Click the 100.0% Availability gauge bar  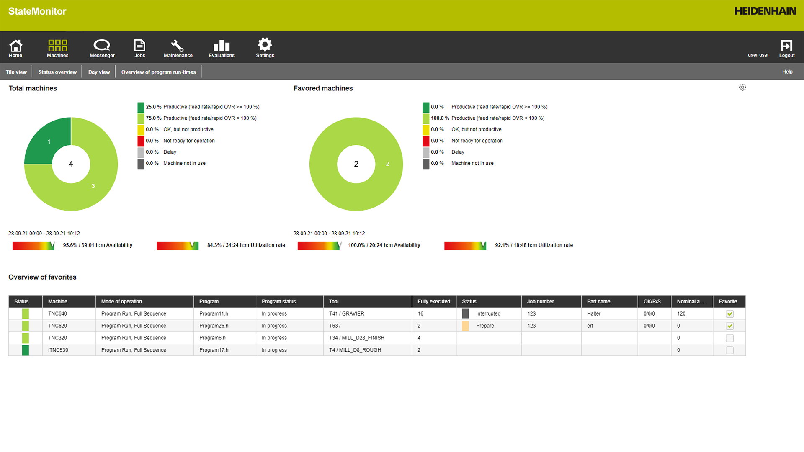319,246
